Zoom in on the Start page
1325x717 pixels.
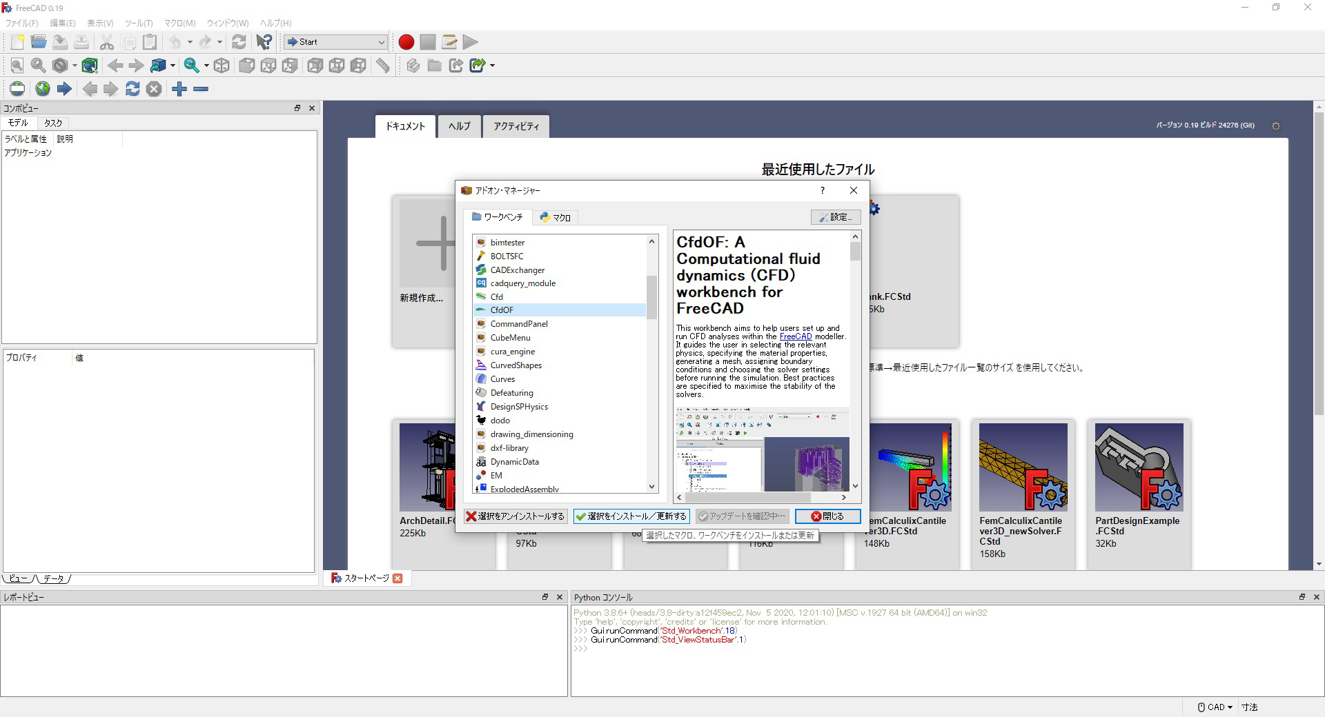pos(179,89)
